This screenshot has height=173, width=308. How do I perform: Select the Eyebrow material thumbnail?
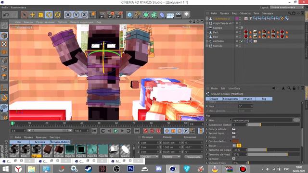click(59, 150)
